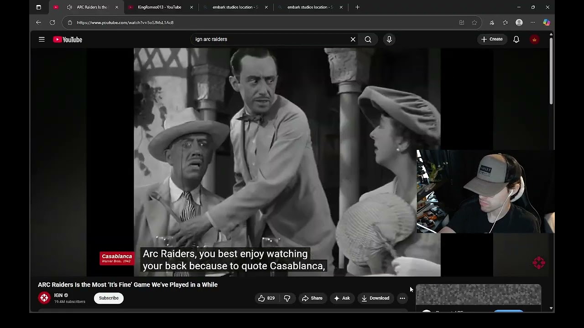
Task: Mute the ARC Raiders tab audio
Action: click(69, 7)
